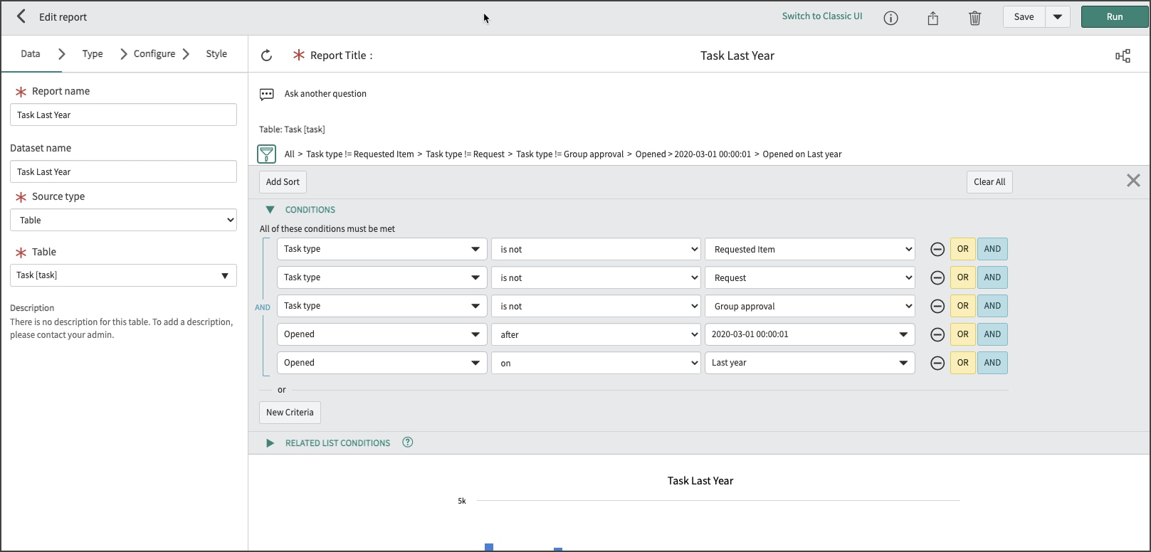
Task: Toggle the filter funnel icon
Action: (x=266, y=154)
